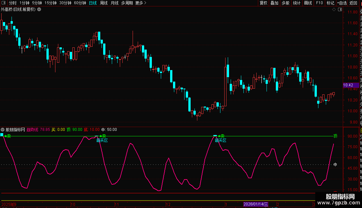Open the 复权 adjustment option
362x208 pixels.
coord(263,3)
